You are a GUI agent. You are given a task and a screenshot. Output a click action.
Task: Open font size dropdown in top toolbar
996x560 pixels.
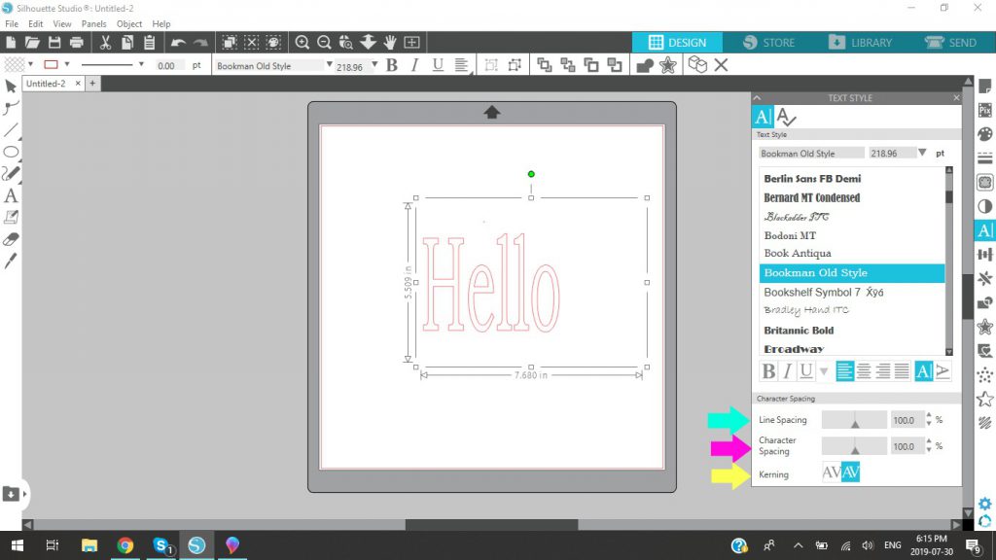[374, 65]
